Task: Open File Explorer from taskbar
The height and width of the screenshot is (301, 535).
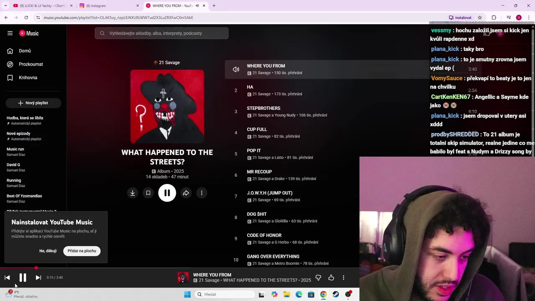Action: [287, 294]
